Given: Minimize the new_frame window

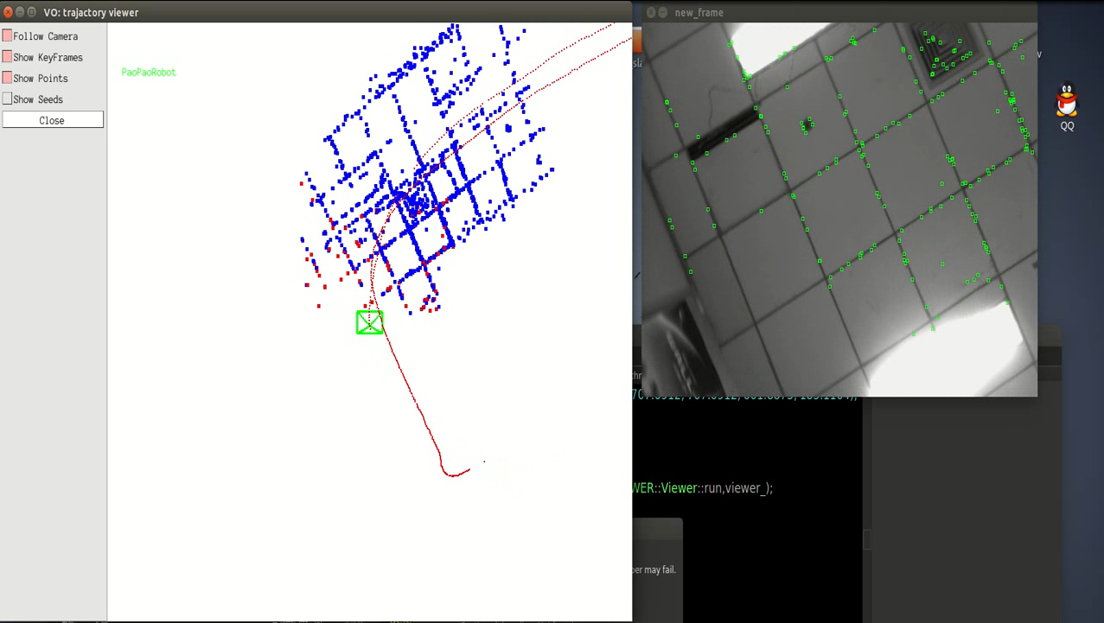Looking at the screenshot, I should click(663, 12).
